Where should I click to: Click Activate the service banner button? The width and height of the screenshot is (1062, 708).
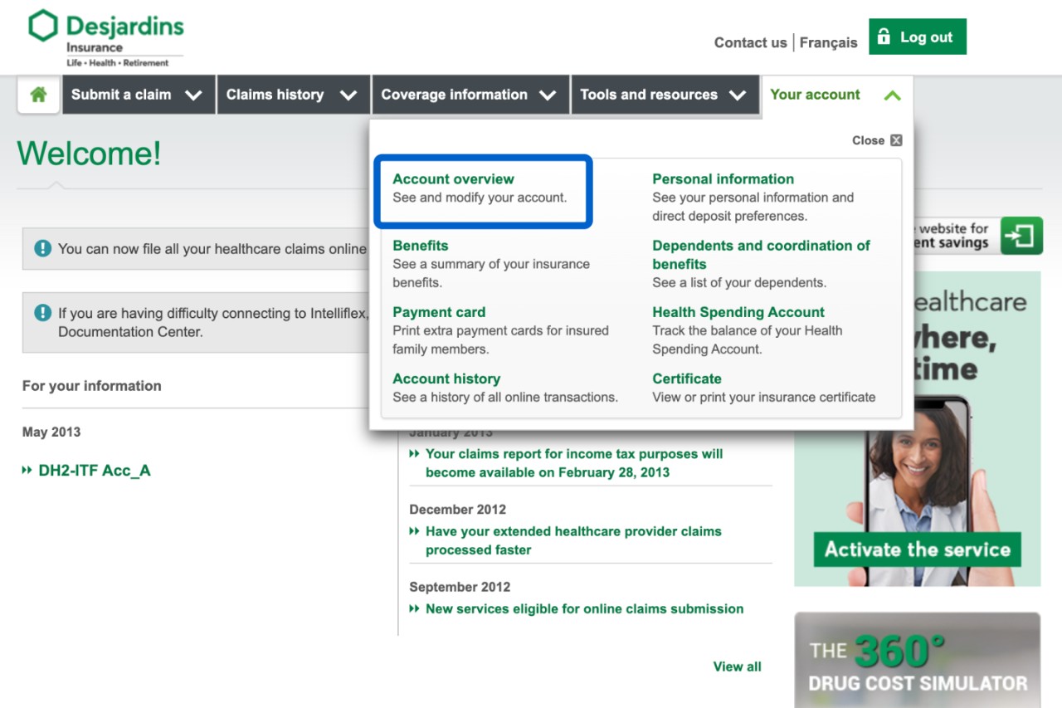[x=917, y=549]
